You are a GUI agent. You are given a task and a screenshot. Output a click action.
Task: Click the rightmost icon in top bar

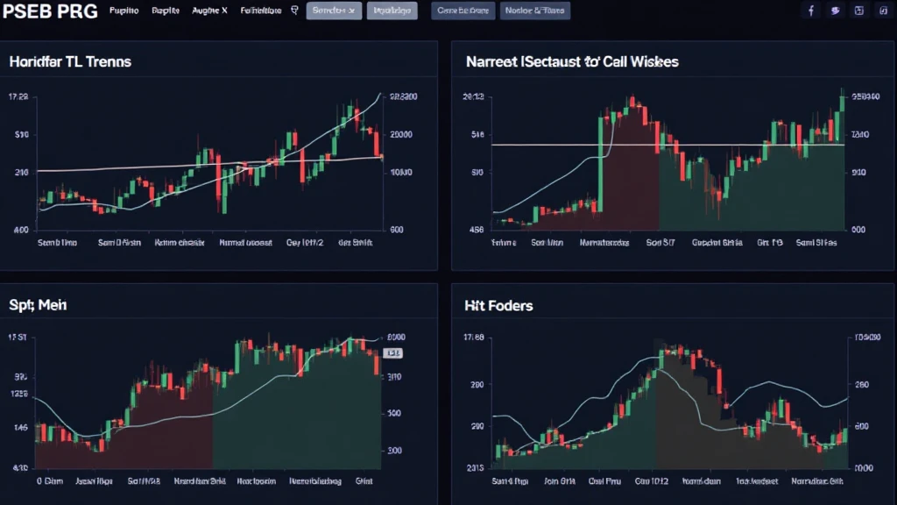(x=882, y=11)
